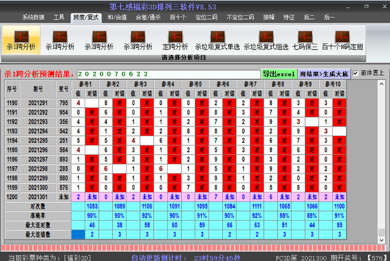Switch to the 百十个 tab
The width and height of the screenshot is (390, 261).
tap(178, 17)
